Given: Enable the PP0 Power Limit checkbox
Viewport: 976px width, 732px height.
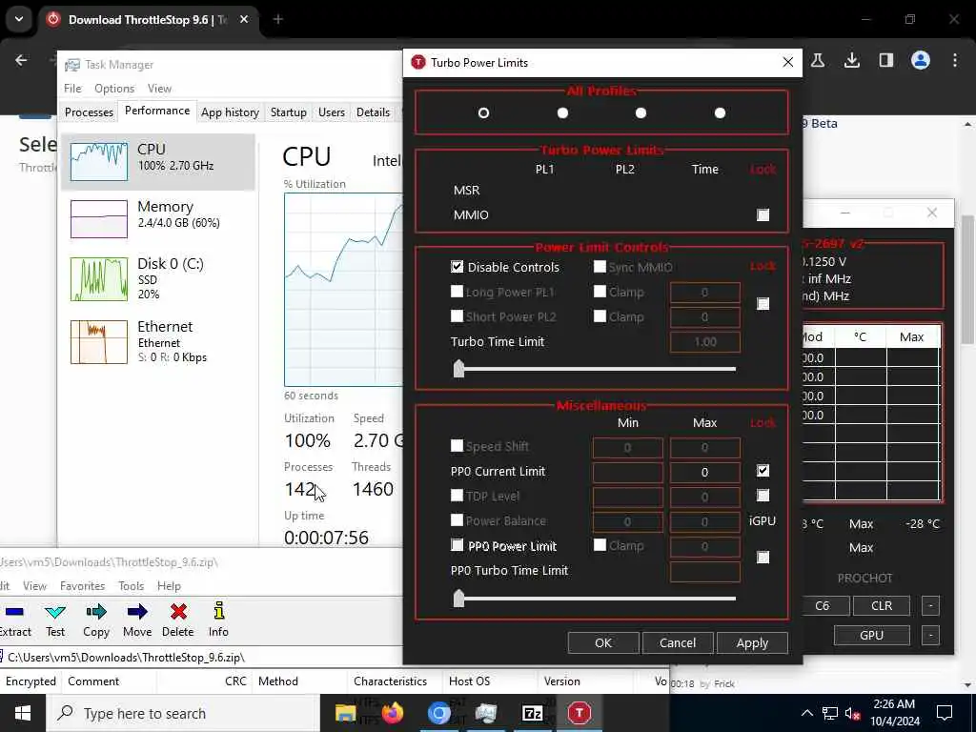Looking at the screenshot, I should coord(457,545).
